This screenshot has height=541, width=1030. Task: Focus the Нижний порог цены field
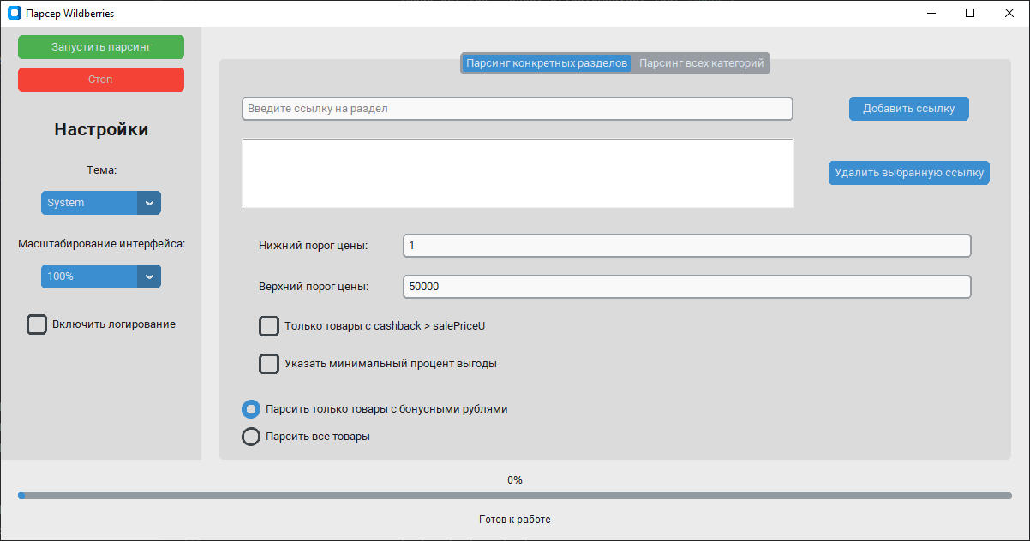click(x=687, y=246)
